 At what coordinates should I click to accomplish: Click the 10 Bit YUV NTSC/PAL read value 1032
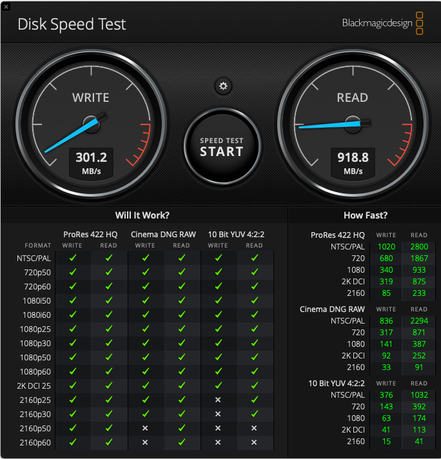[x=419, y=395]
